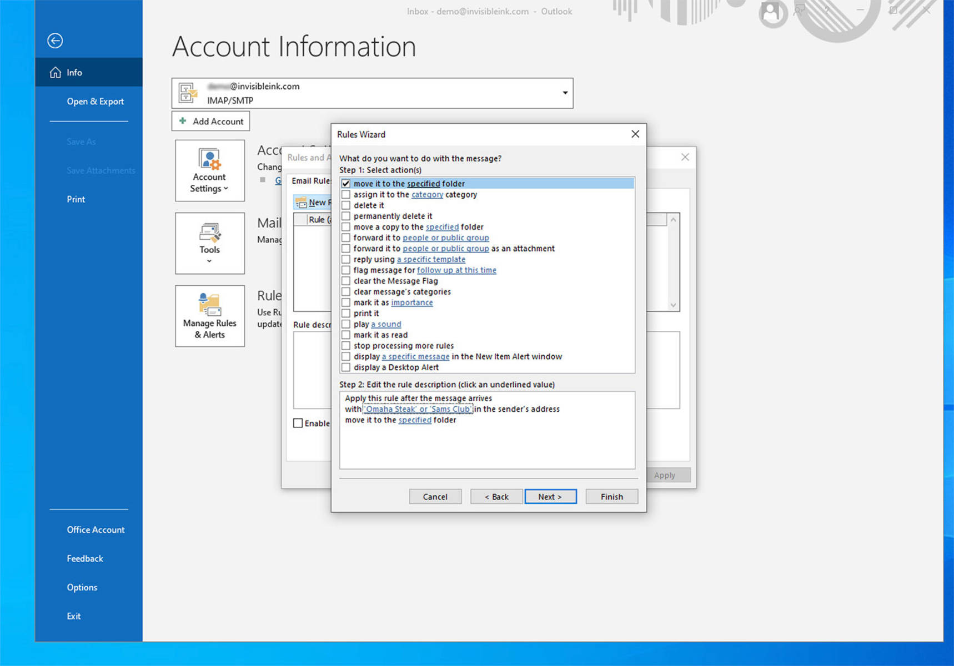Click the Add Account plus icon
The image size is (954, 666).
182,120
